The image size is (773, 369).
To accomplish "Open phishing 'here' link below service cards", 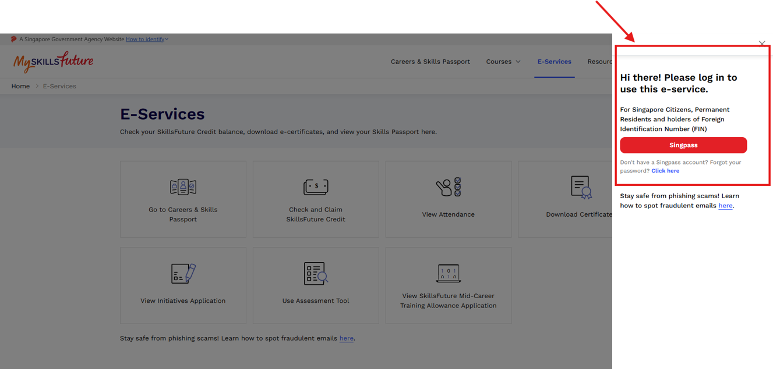I will pos(347,338).
